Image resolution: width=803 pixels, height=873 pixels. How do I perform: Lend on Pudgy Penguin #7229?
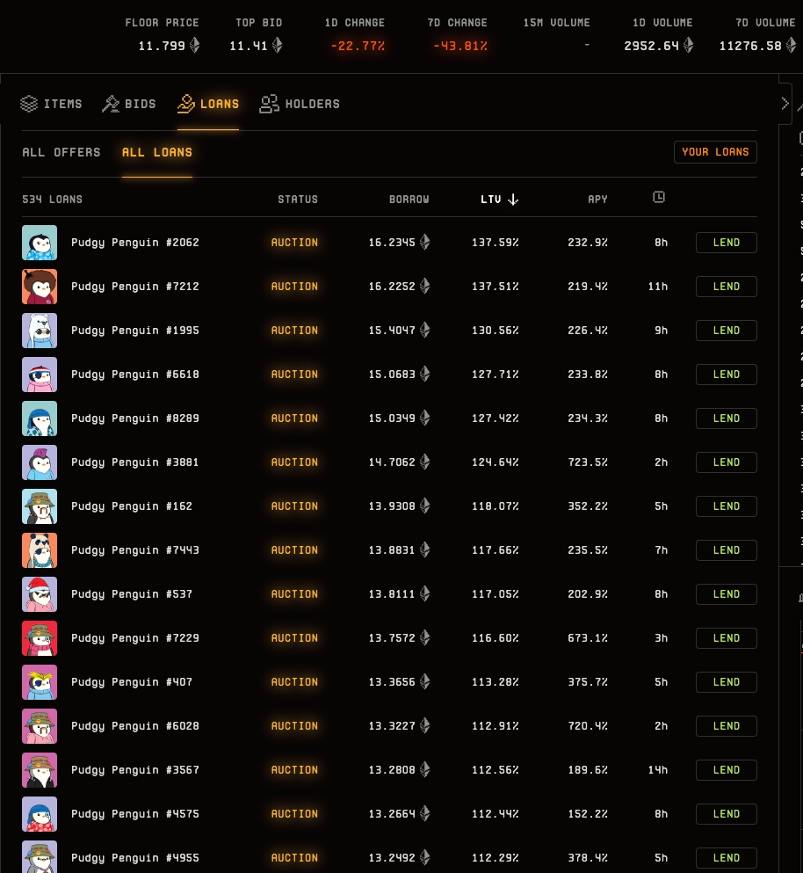(727, 638)
